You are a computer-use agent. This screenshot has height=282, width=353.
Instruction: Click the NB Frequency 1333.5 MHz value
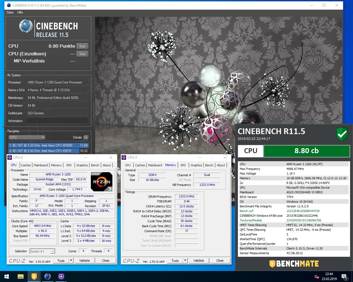(207, 185)
